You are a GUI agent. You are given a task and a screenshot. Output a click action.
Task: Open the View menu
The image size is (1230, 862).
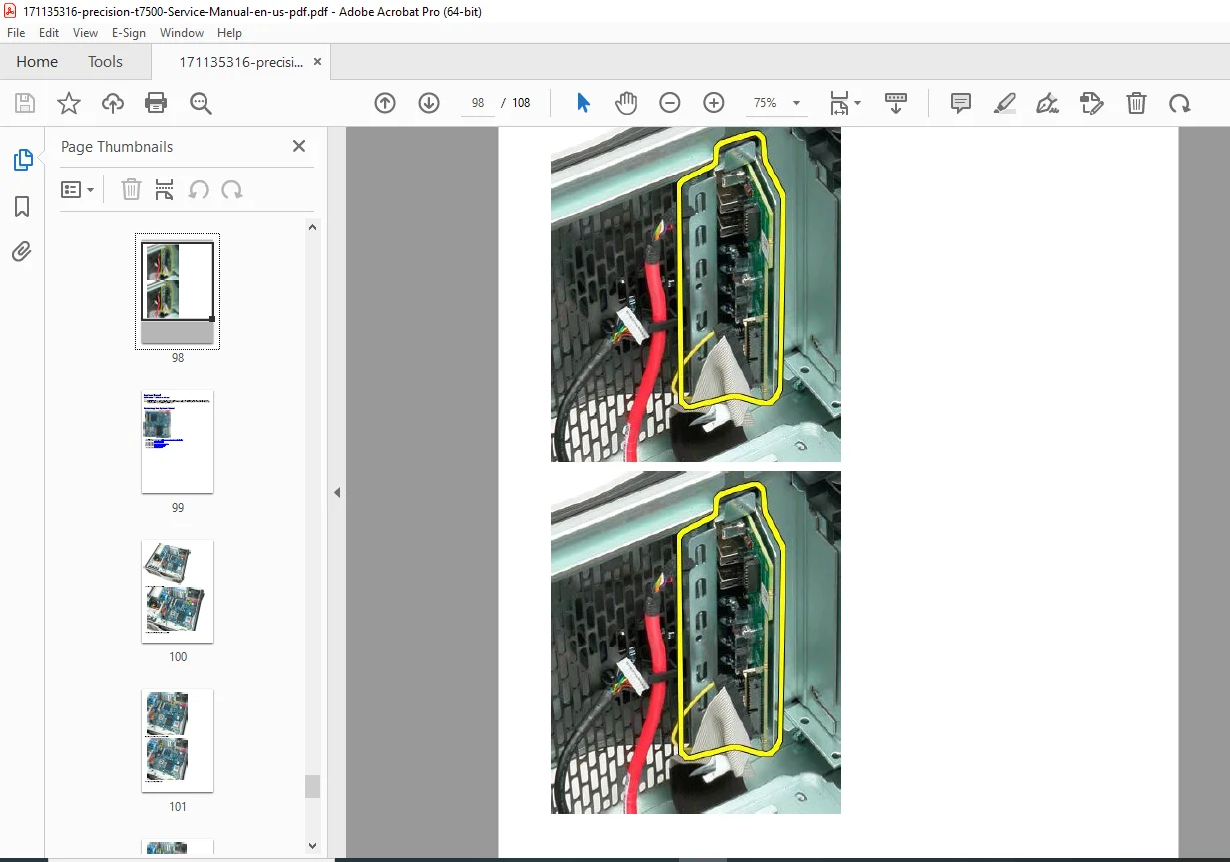coord(85,33)
